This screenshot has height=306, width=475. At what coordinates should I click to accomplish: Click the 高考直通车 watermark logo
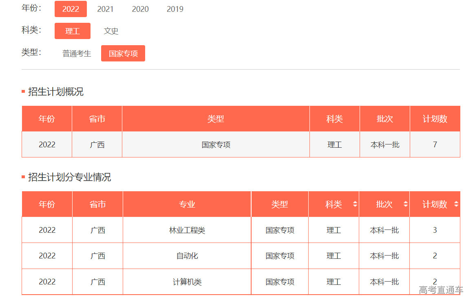tap(441, 290)
